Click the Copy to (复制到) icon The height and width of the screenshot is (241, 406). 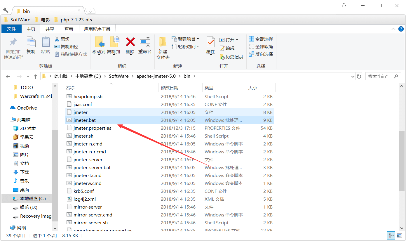(x=114, y=42)
